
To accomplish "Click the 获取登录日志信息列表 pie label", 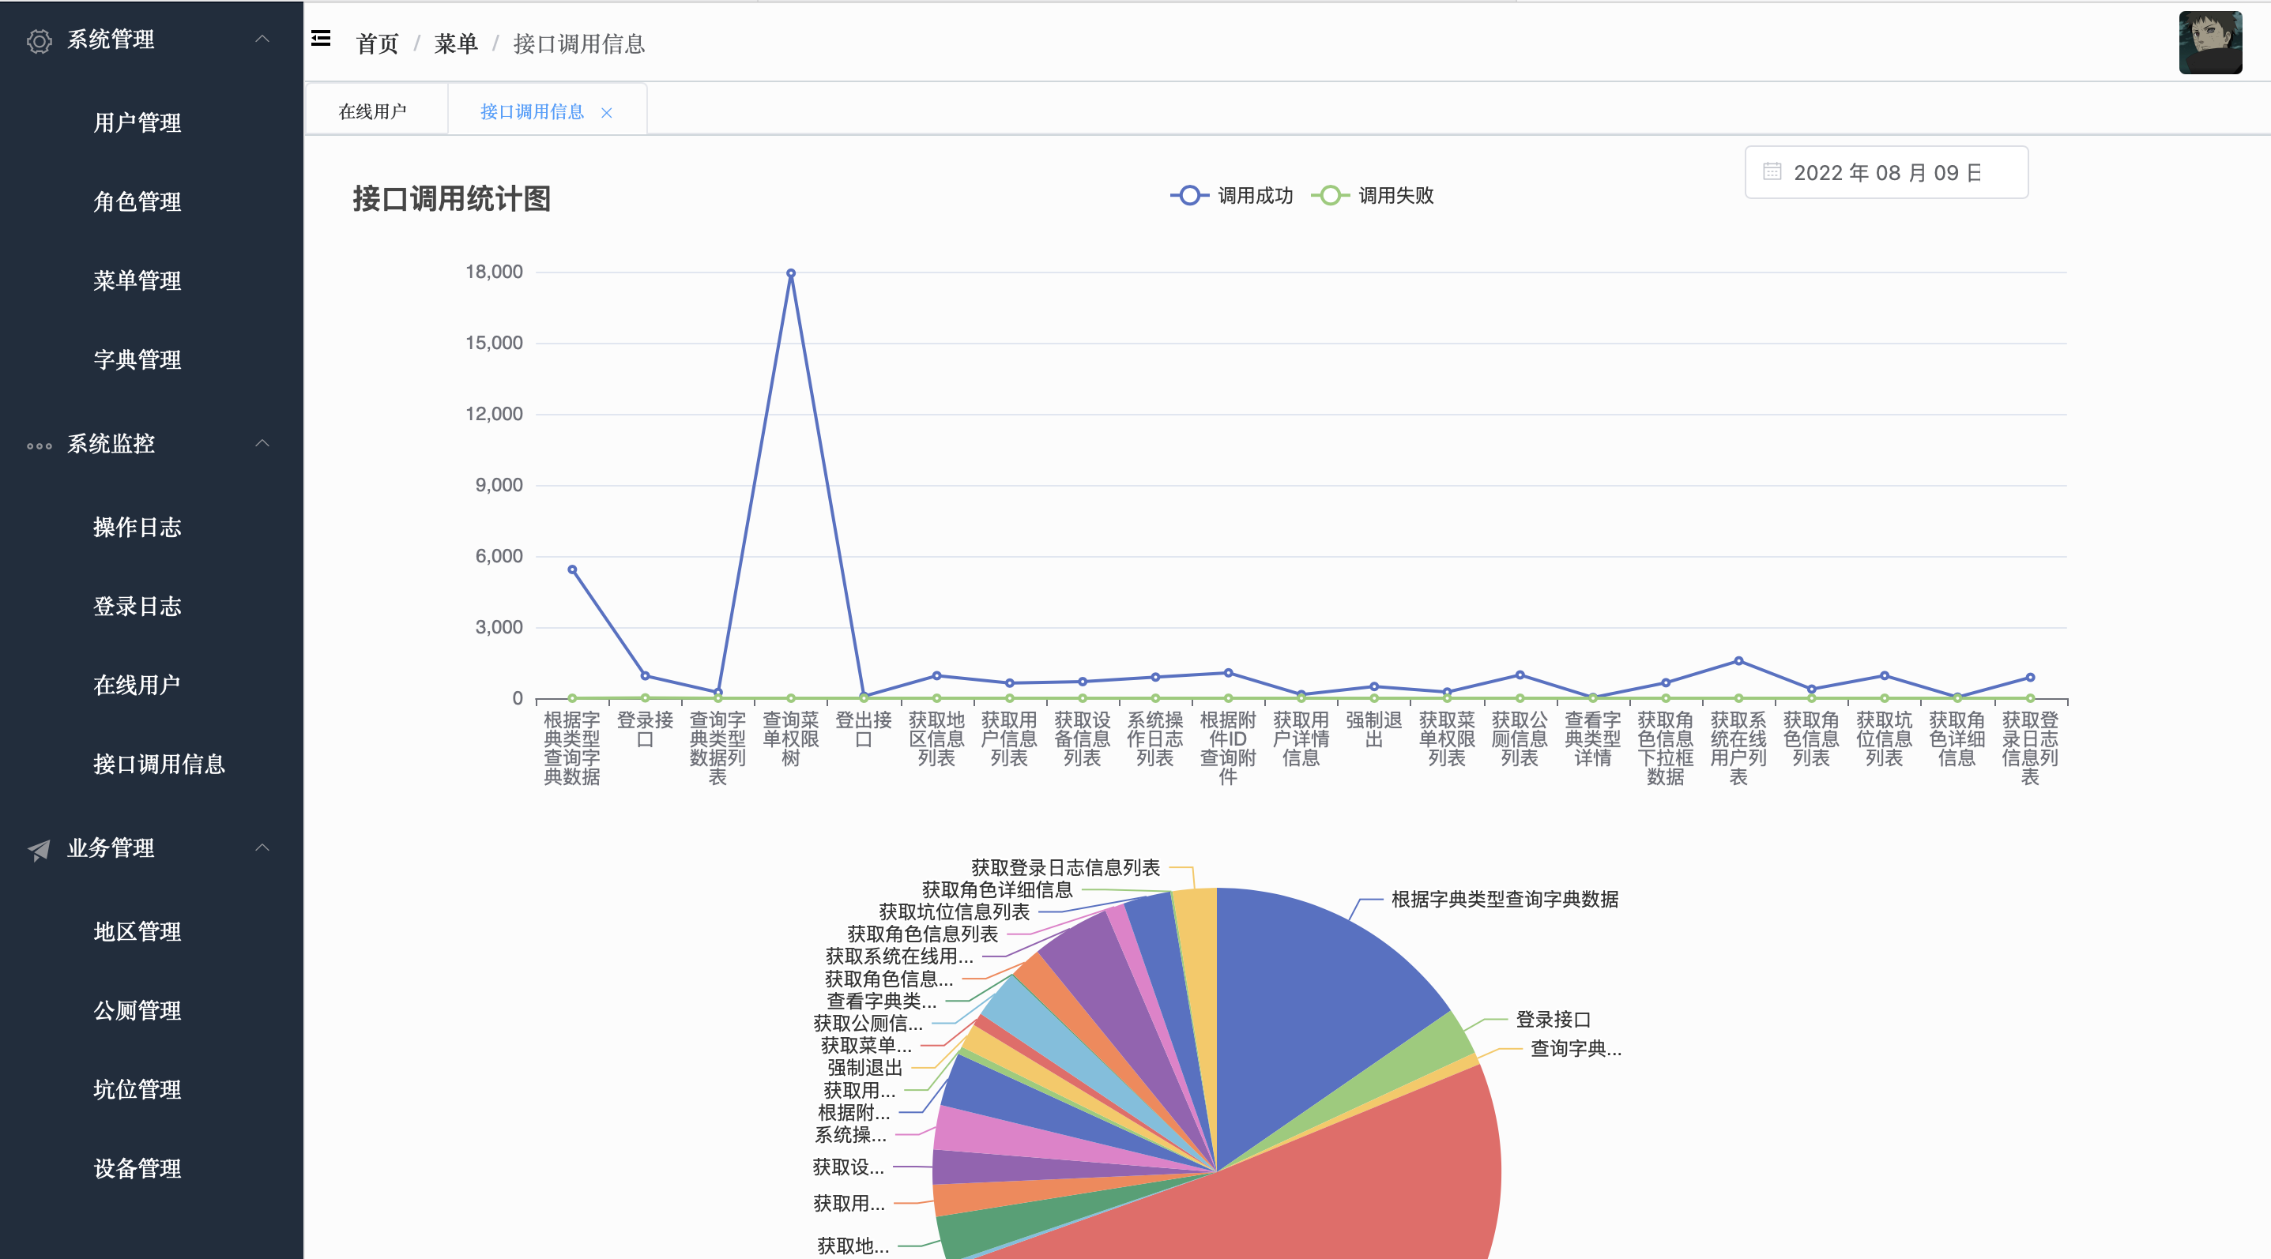I will pyautogui.click(x=1066, y=867).
